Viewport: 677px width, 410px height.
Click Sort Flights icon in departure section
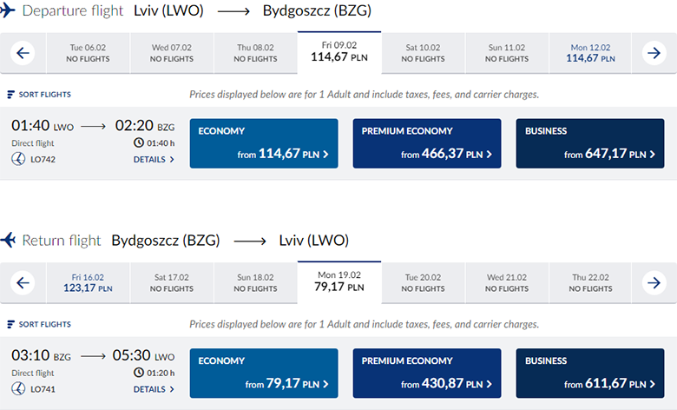[10, 95]
